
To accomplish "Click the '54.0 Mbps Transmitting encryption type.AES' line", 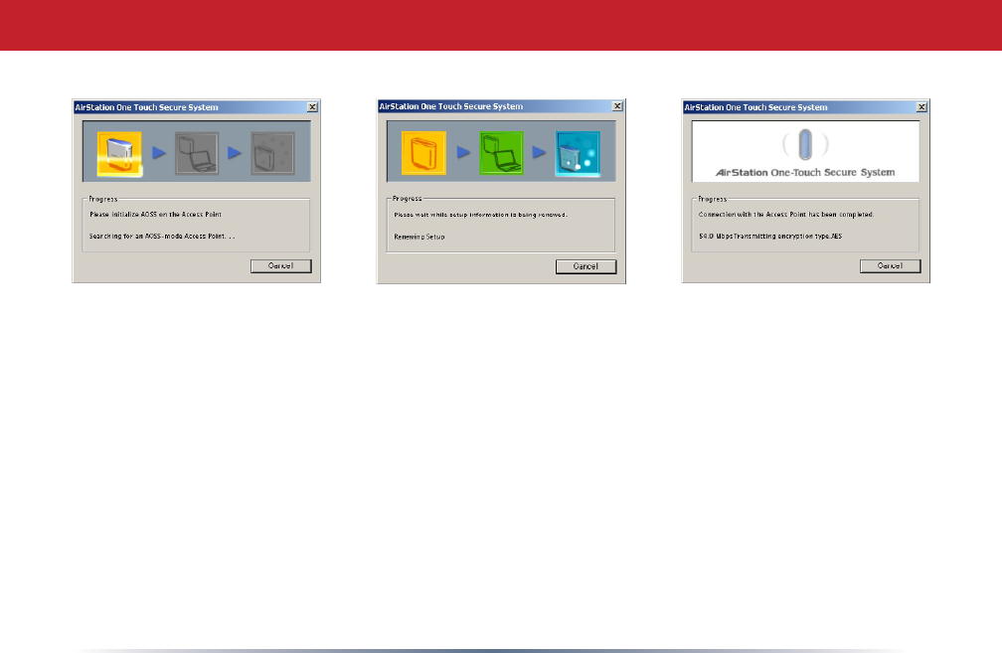I will pyautogui.click(x=770, y=236).
